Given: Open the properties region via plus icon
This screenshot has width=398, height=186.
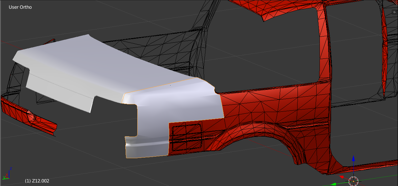Looking at the screenshot, I should (x=394, y=12).
